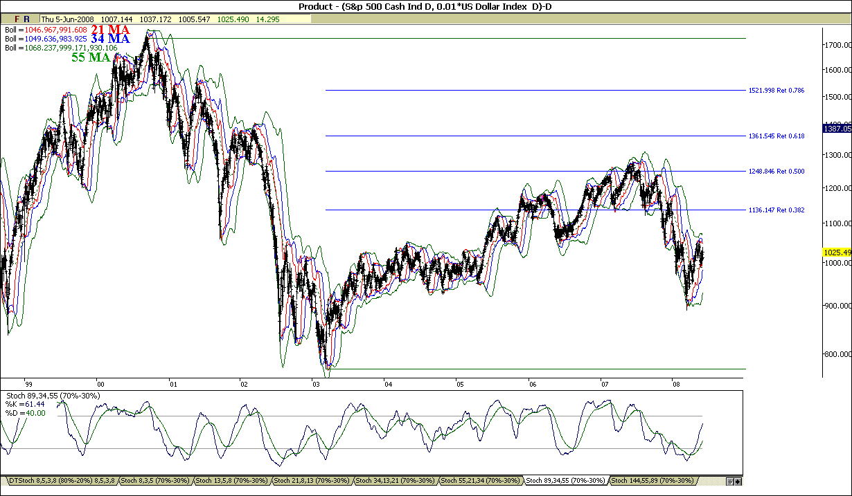Click the %K =61.44 value
Screen dimensions: 852x496
pyautogui.click(x=26, y=404)
